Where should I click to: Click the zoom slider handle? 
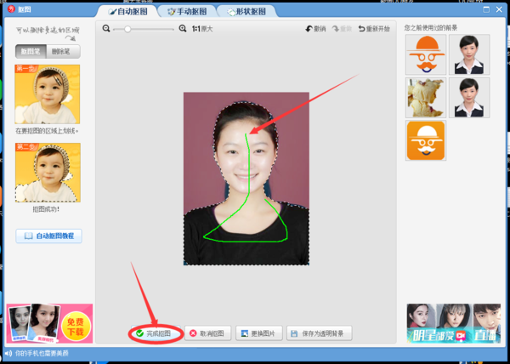pos(127,29)
